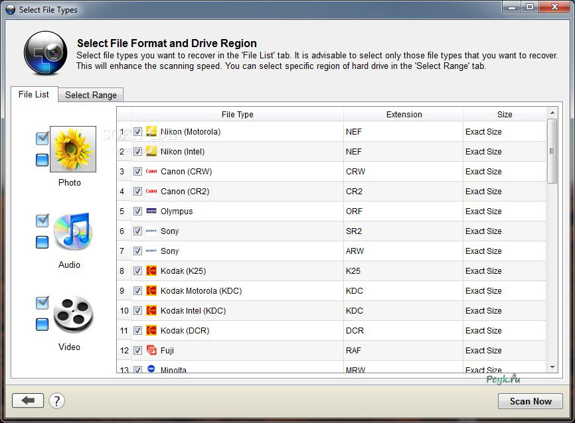Switch to the Select Range tab
575x423 pixels.
pos(91,95)
